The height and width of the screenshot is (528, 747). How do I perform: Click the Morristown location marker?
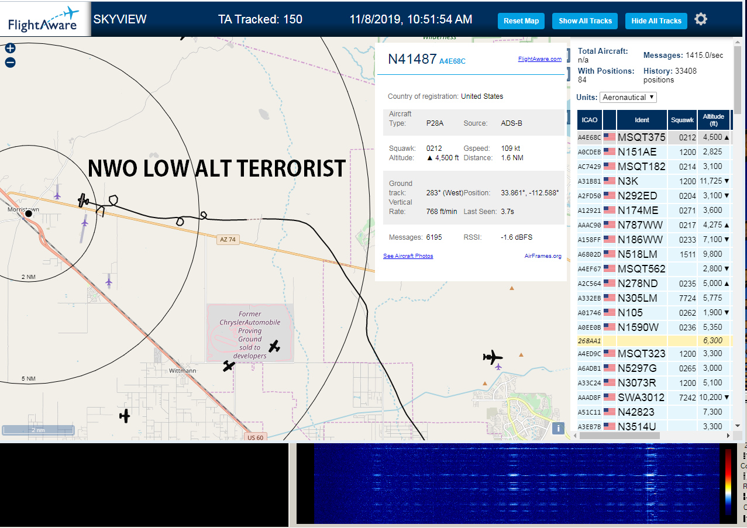coord(28,214)
